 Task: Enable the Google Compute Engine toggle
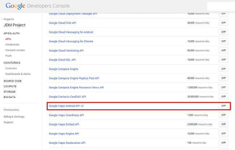223,69
